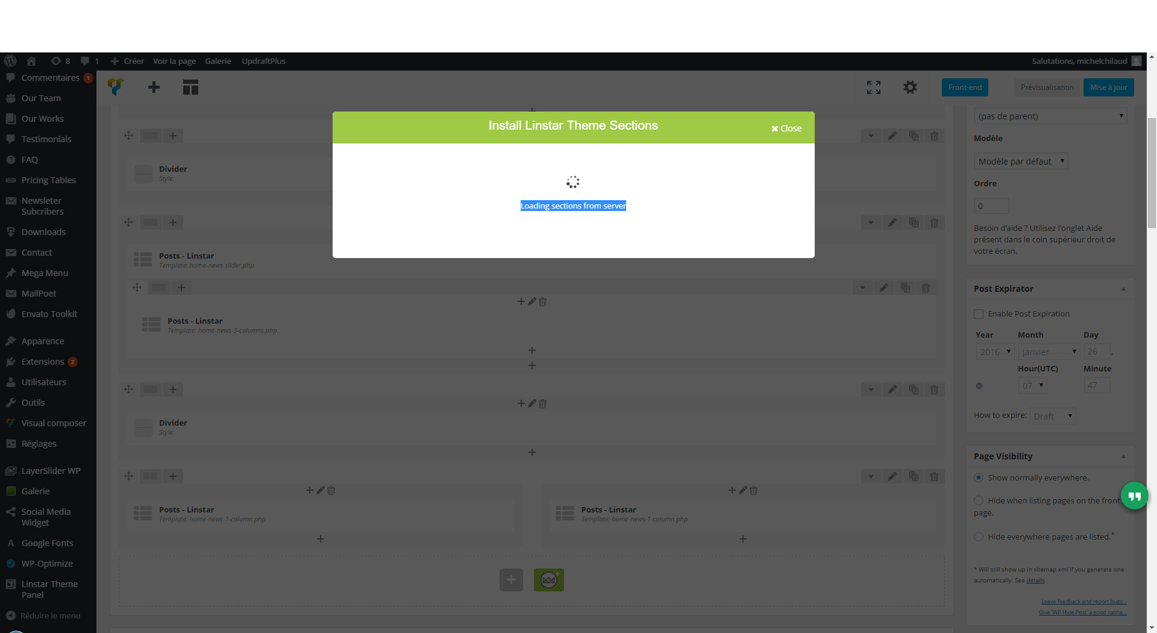The height and width of the screenshot is (633, 1157).
Task: Click the Ordre number input field
Action: [x=991, y=206]
